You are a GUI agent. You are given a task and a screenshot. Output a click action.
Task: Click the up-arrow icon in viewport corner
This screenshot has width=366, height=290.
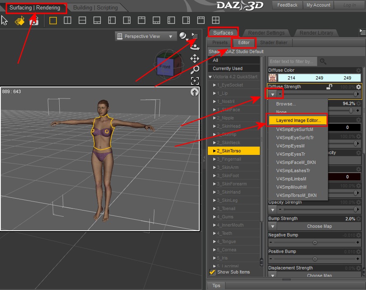tap(194, 92)
